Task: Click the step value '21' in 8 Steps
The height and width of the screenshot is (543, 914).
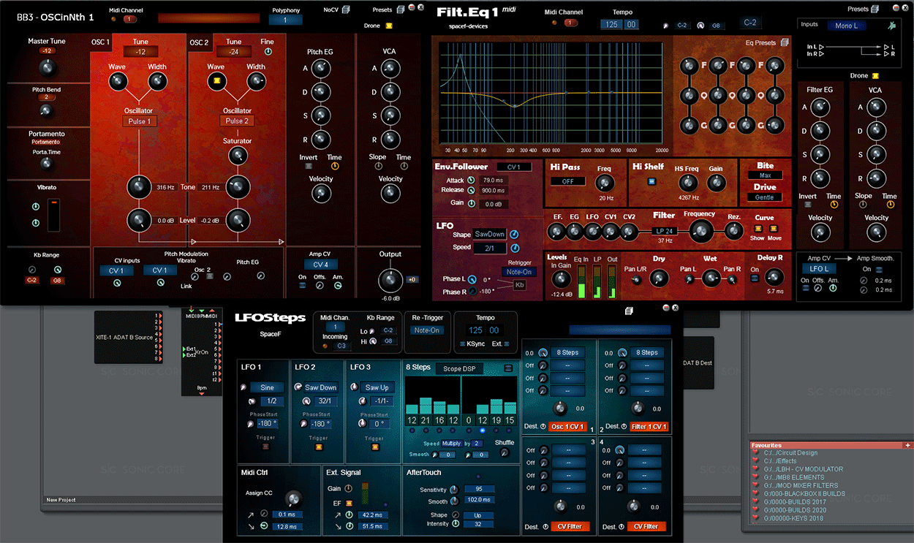Action: click(x=426, y=420)
